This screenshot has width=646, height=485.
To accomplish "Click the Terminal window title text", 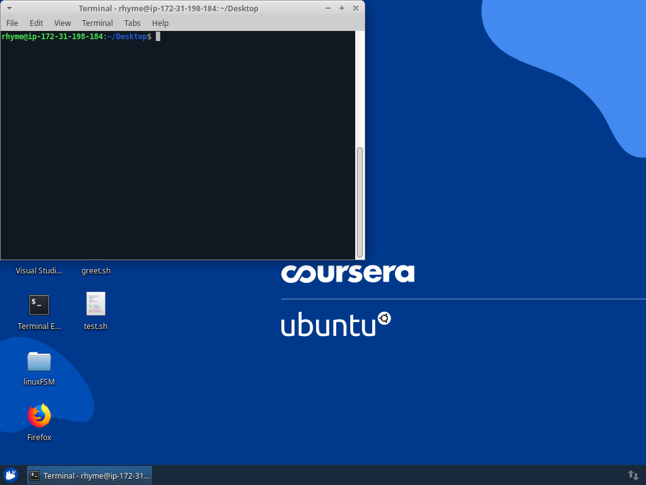I will [168, 8].
